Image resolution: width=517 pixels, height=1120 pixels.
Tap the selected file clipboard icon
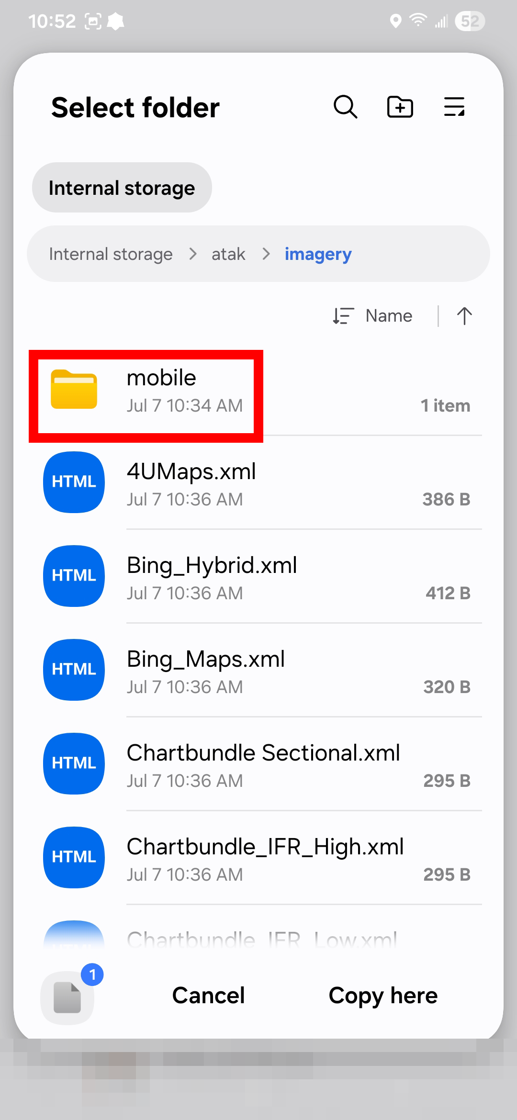tap(67, 997)
